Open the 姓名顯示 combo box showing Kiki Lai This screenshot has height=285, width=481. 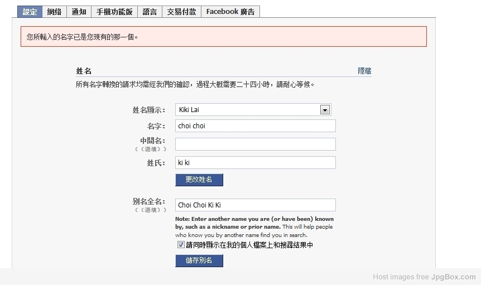click(253, 110)
